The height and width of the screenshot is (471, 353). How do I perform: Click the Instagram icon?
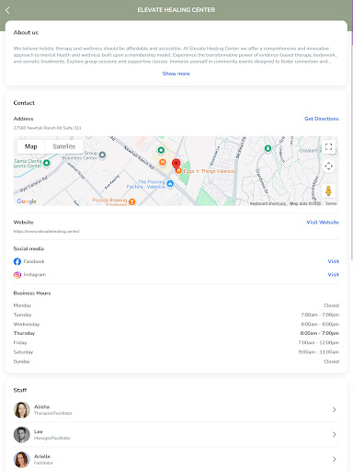point(17,275)
